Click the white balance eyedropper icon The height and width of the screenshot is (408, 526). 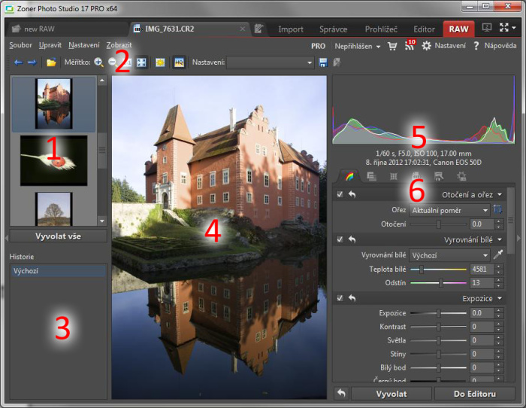pyautogui.click(x=497, y=255)
